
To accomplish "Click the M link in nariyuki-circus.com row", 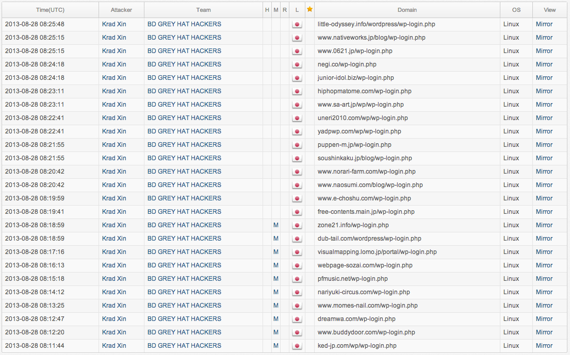I will pos(276,292).
